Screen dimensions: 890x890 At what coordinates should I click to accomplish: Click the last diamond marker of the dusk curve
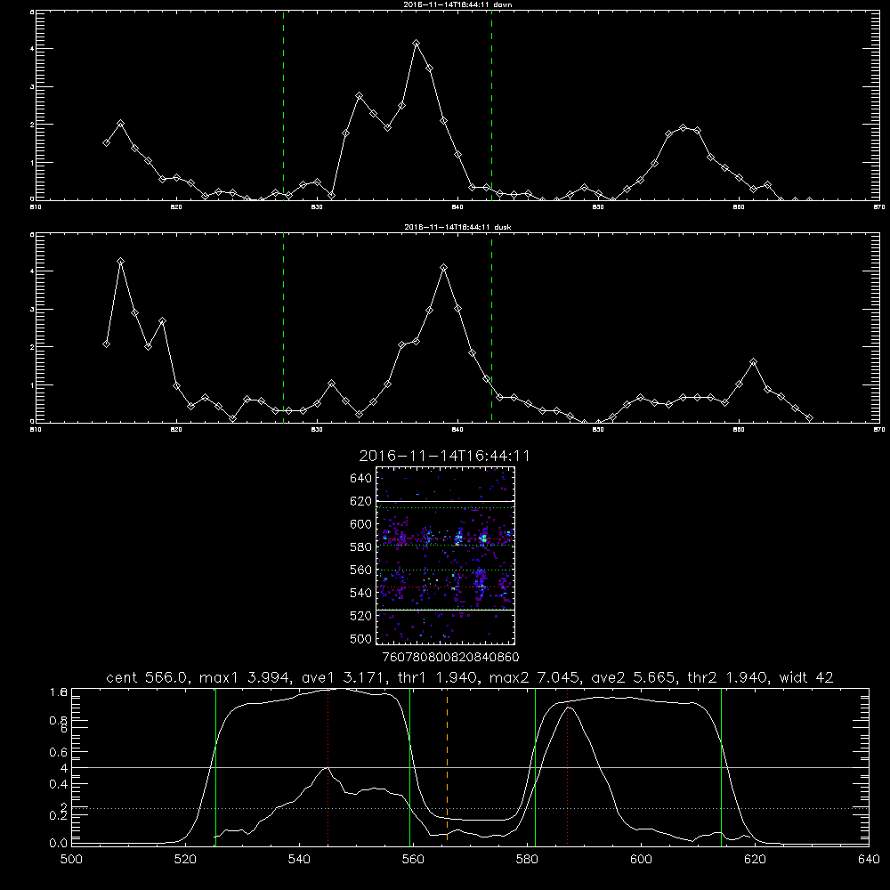click(809, 417)
